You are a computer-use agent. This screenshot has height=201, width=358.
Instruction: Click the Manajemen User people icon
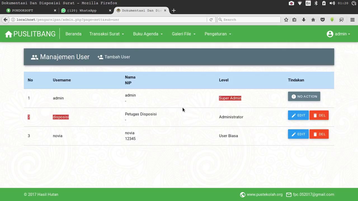tap(34, 57)
